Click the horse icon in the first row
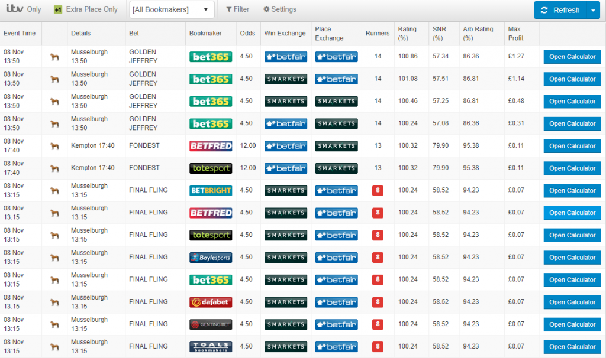 (54, 56)
